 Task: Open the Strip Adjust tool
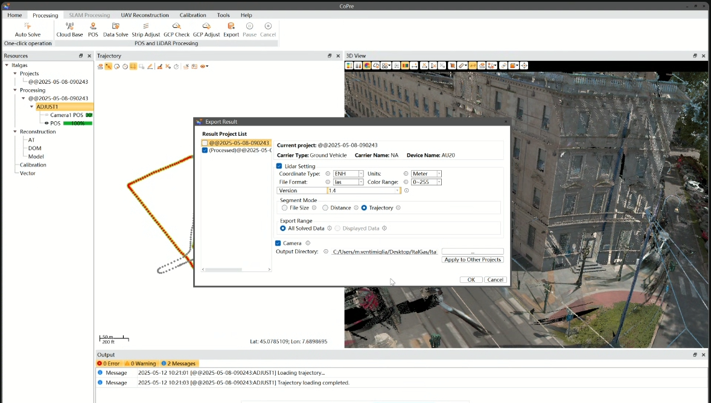click(145, 27)
